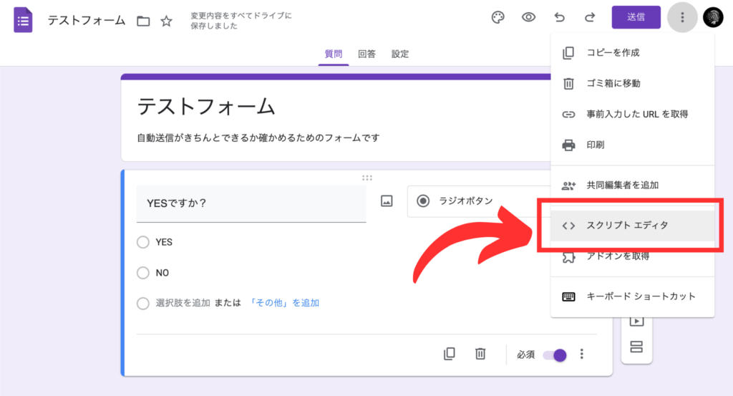
Task: Star the テストフォーム form
Action: click(x=166, y=21)
